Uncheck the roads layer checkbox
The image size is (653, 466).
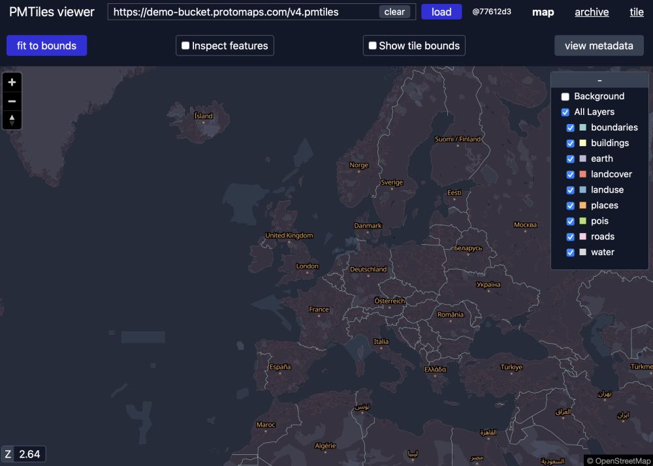[x=571, y=237]
